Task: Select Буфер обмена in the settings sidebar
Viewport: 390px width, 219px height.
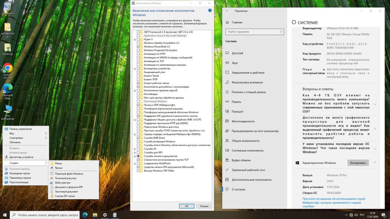Action: (241, 160)
